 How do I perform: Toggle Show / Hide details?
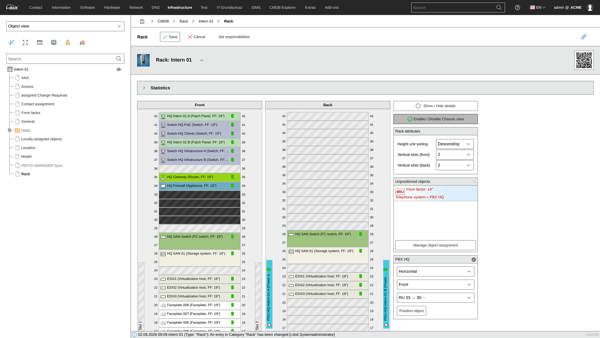click(435, 106)
